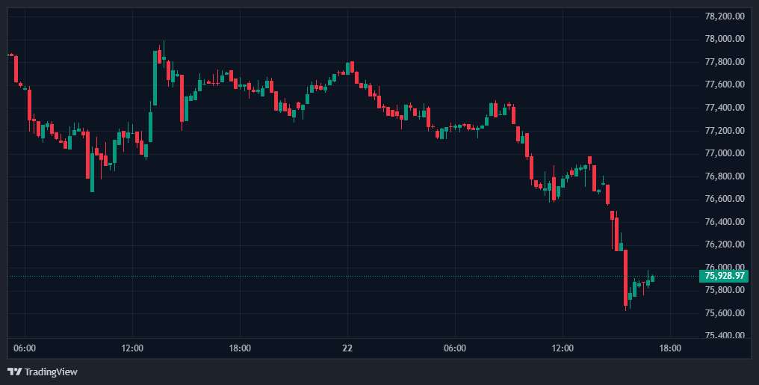This screenshot has width=759, height=385.
Task: Select the tall green candle just after the first 12:00
Action: point(155,78)
